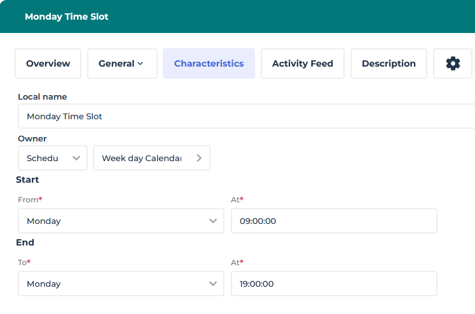Open the Week day Calendar owner link

(142, 158)
